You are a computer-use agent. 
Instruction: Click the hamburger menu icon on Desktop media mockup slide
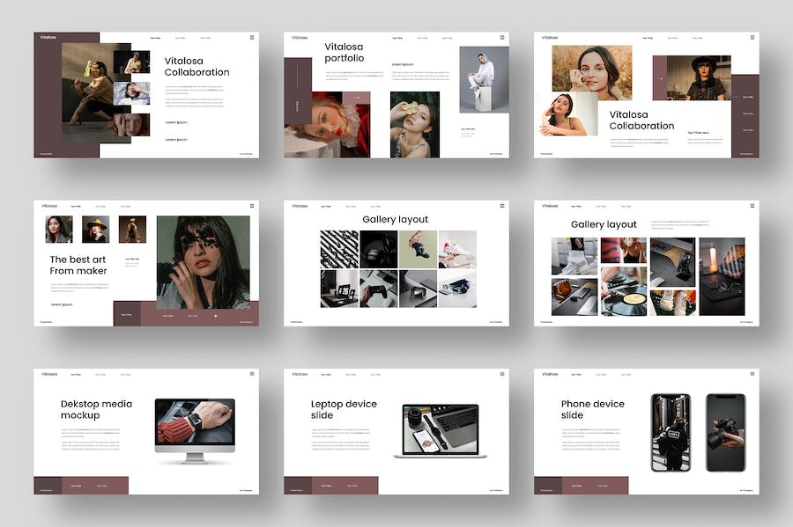(x=252, y=374)
